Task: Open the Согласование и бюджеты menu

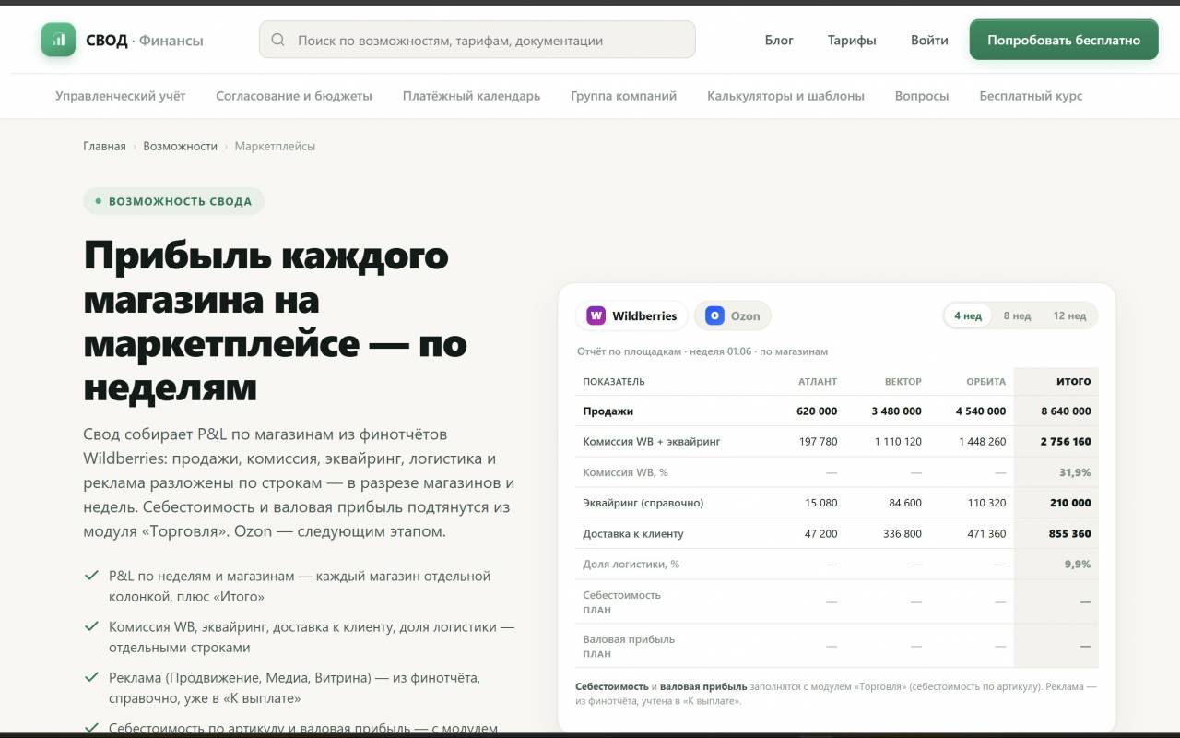Action: tap(294, 96)
